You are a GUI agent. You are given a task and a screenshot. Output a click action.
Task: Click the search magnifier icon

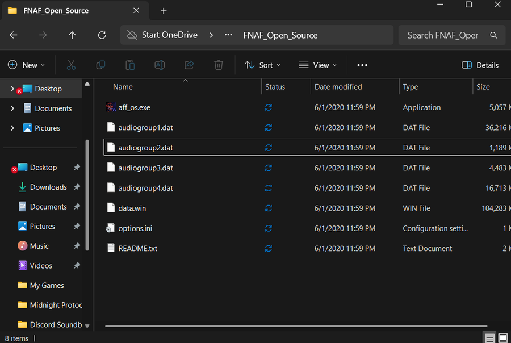pos(493,35)
